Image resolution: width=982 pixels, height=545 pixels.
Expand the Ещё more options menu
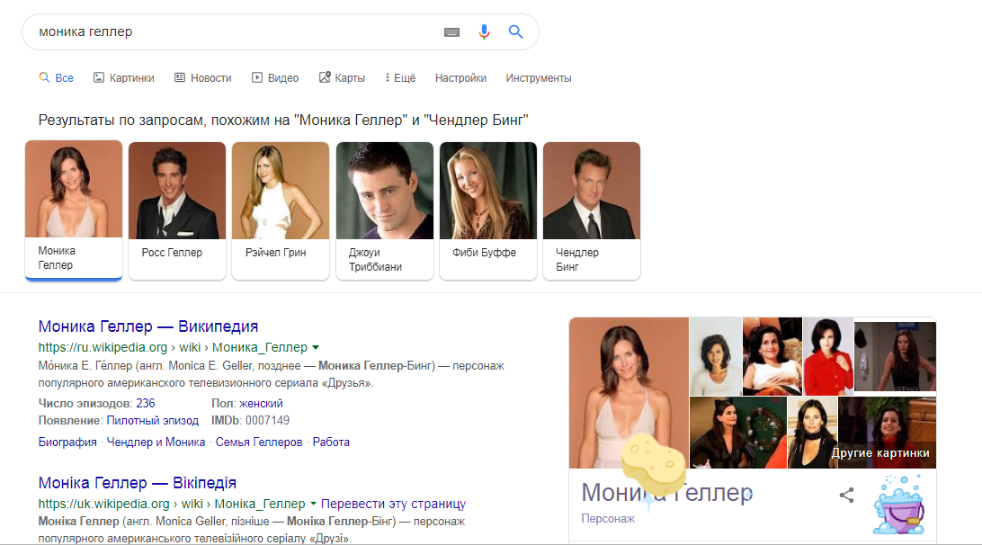tap(399, 78)
